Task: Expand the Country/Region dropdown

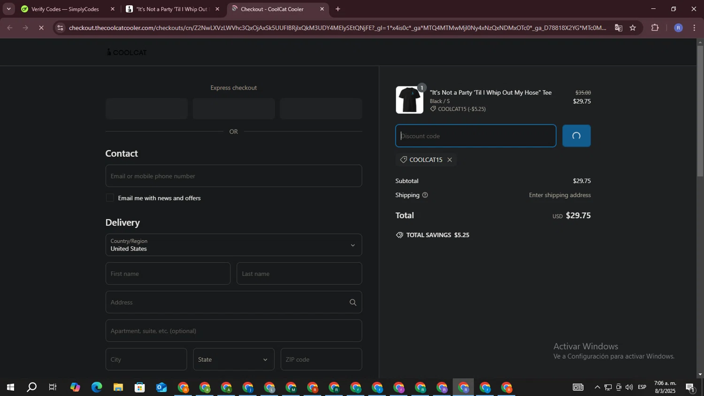Action: 234,245
